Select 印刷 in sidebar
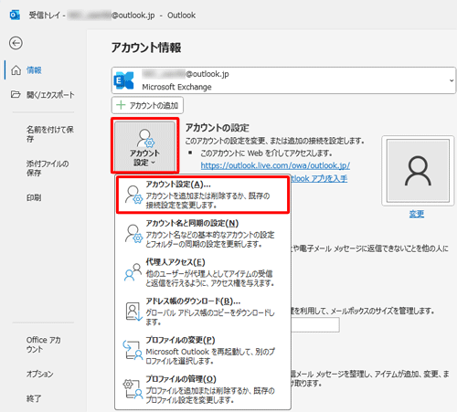The width and height of the screenshot is (457, 412). 34,197
